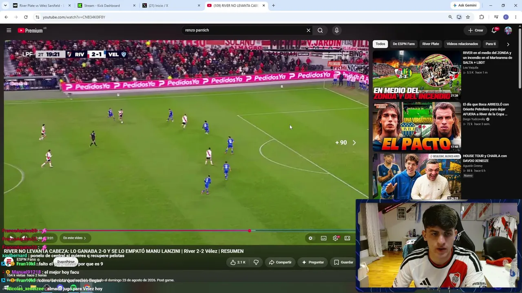Close the Kick Dashboard tab

pyautogui.click(x=134, y=6)
